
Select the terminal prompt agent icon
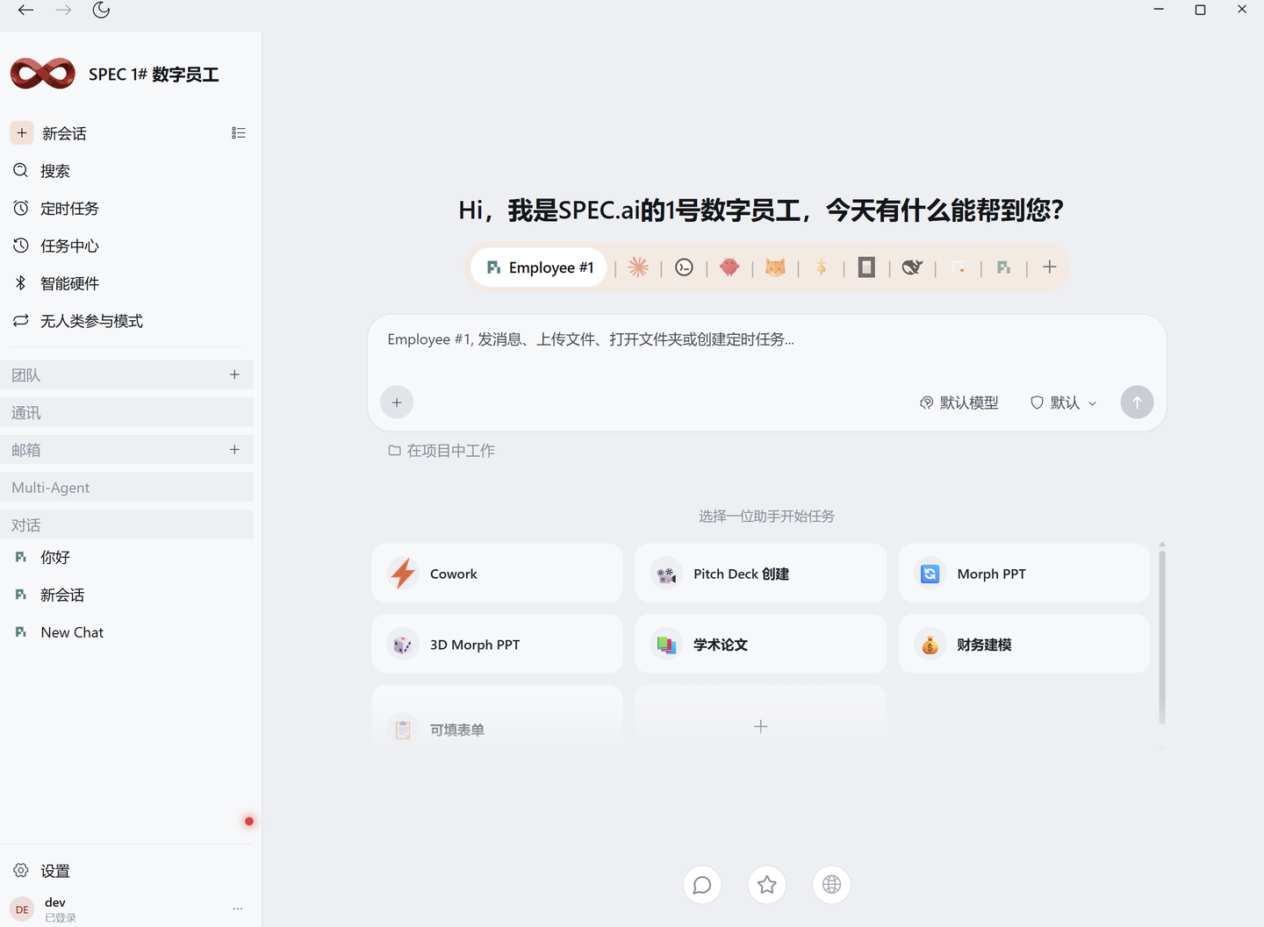click(684, 267)
